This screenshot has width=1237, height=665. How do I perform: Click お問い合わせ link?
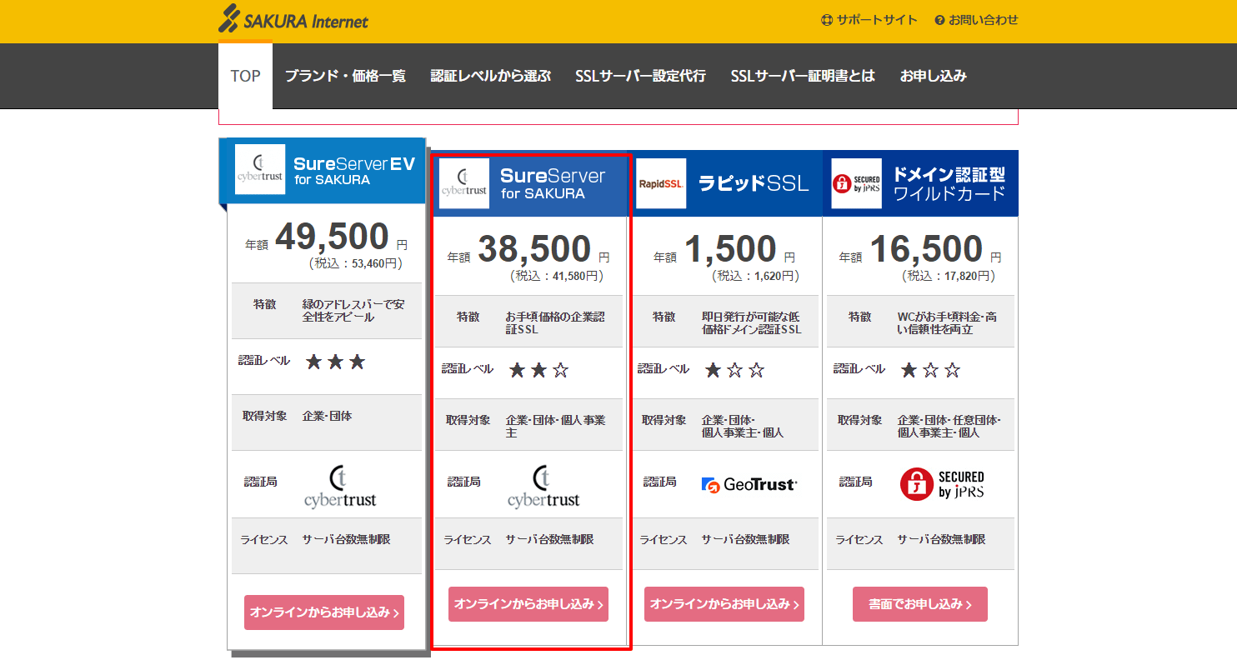984,20
